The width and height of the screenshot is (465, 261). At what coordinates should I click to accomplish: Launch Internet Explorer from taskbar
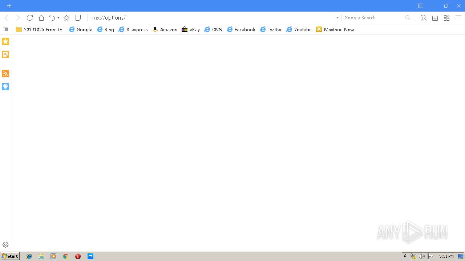(x=29, y=256)
